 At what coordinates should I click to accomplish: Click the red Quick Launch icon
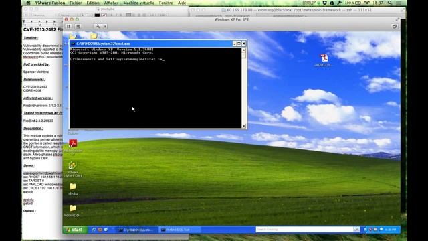click(x=100, y=230)
